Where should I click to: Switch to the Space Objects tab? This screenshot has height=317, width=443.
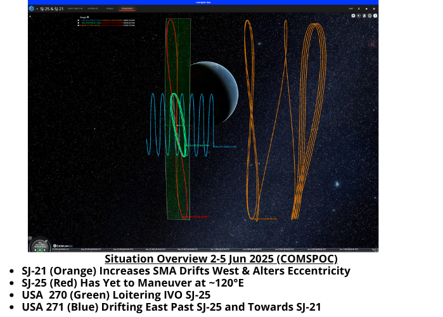click(x=76, y=10)
